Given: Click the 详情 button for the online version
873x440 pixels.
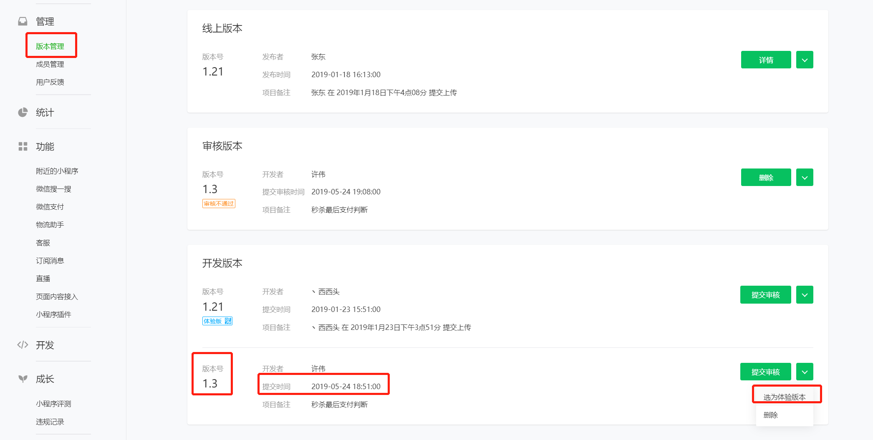Looking at the screenshot, I should (766, 60).
